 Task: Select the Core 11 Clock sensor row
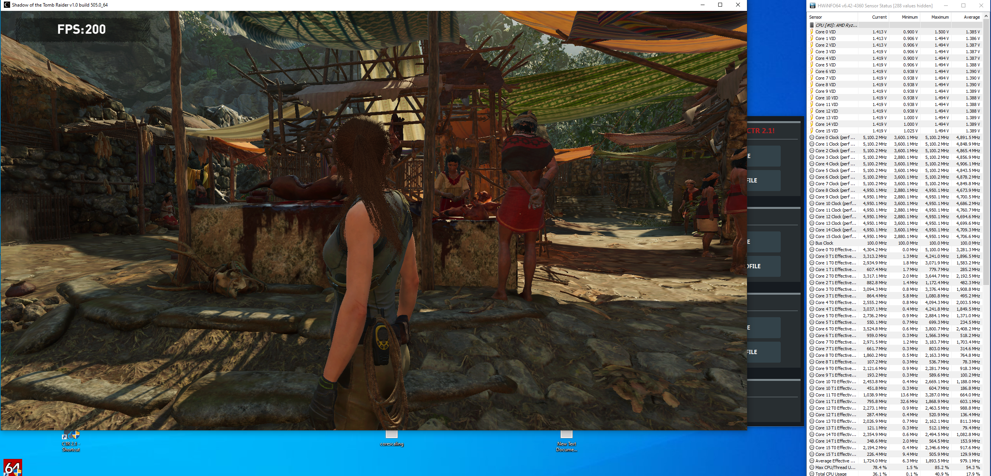pos(895,210)
